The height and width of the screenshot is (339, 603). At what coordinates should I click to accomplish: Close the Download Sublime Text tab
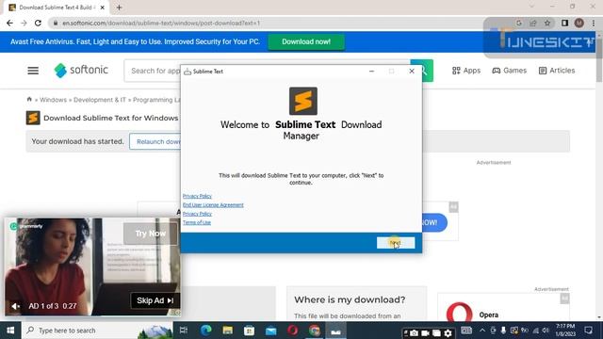click(x=103, y=8)
